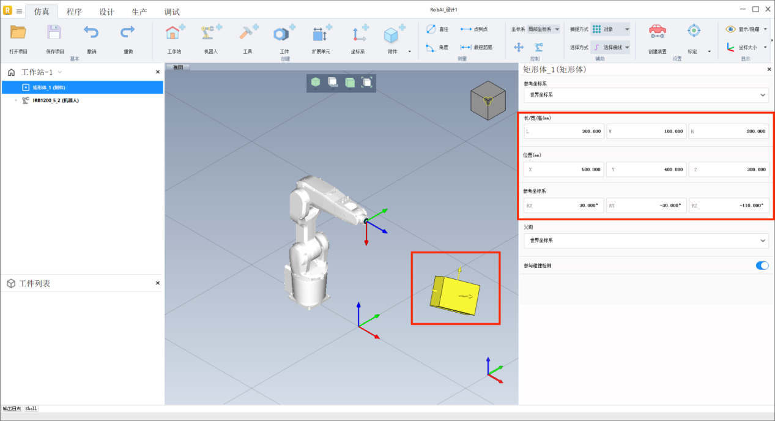Screen dimensions: 775x421
Task: Open the 显示/隐藏 visibility eye option
Action: click(746, 29)
